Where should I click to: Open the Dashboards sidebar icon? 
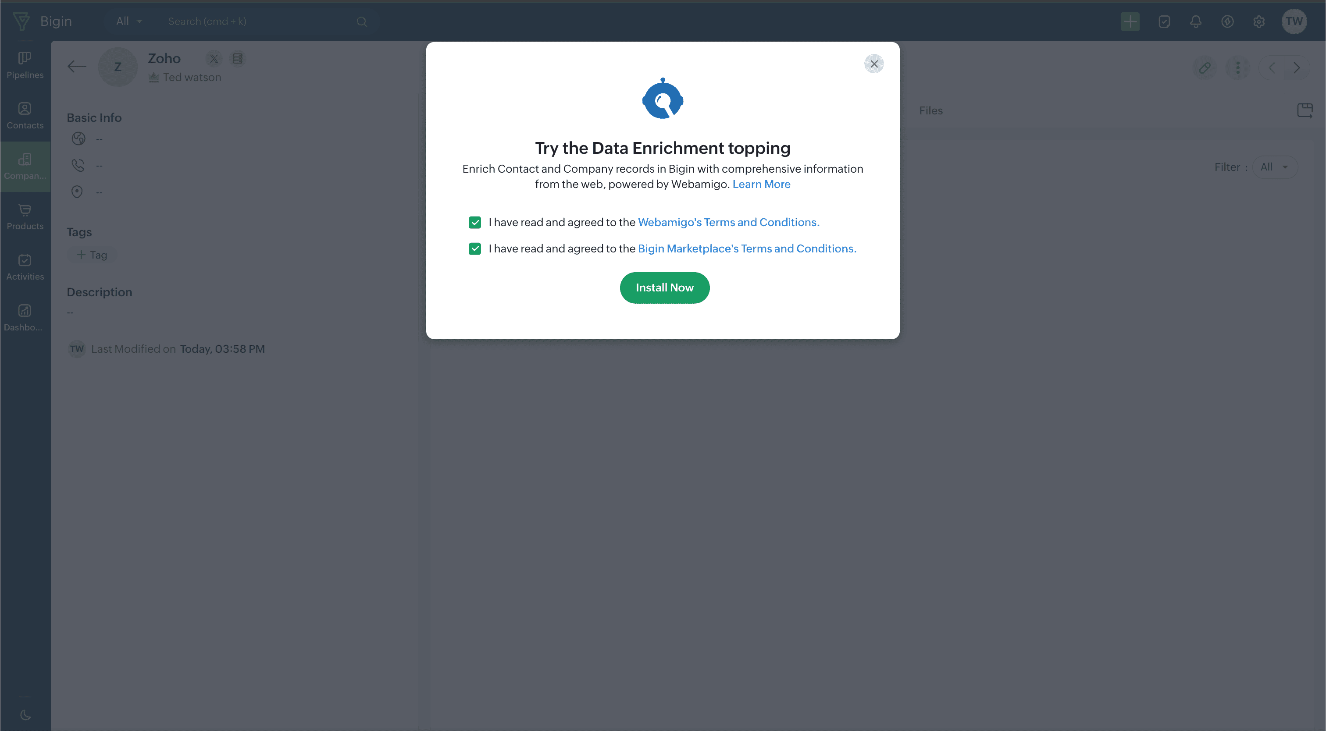click(x=25, y=317)
